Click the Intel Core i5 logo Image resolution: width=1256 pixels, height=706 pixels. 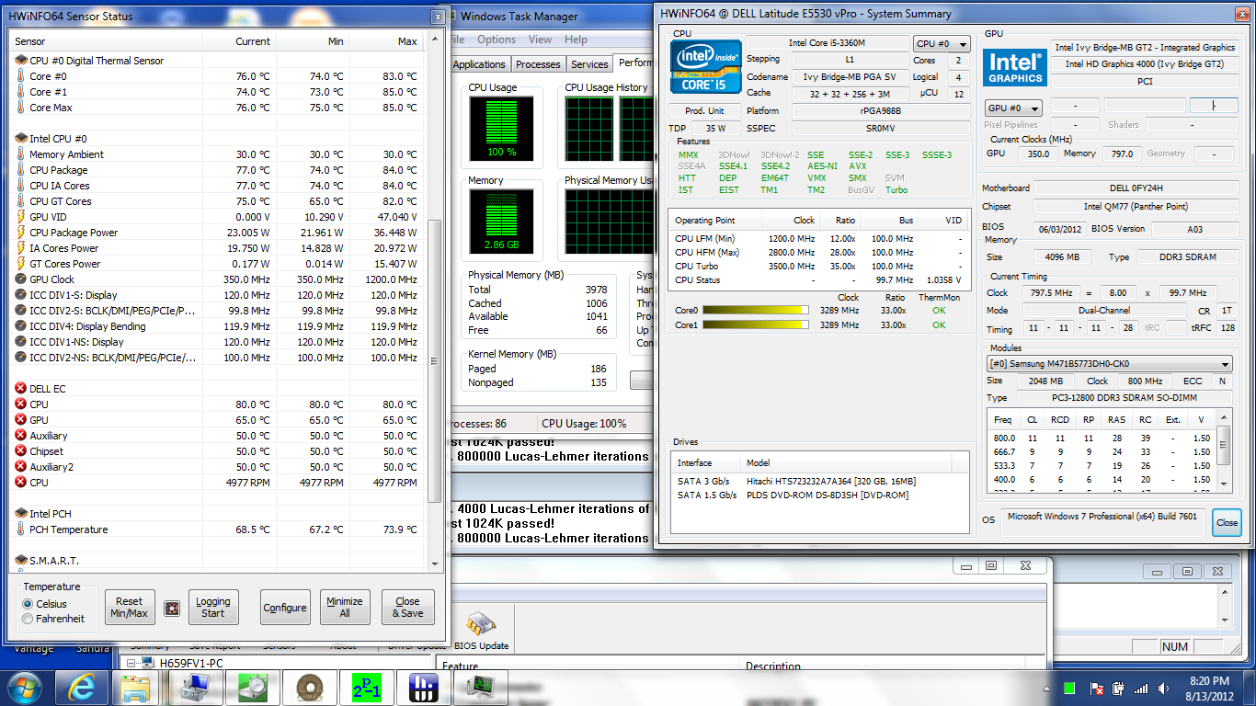tap(705, 66)
